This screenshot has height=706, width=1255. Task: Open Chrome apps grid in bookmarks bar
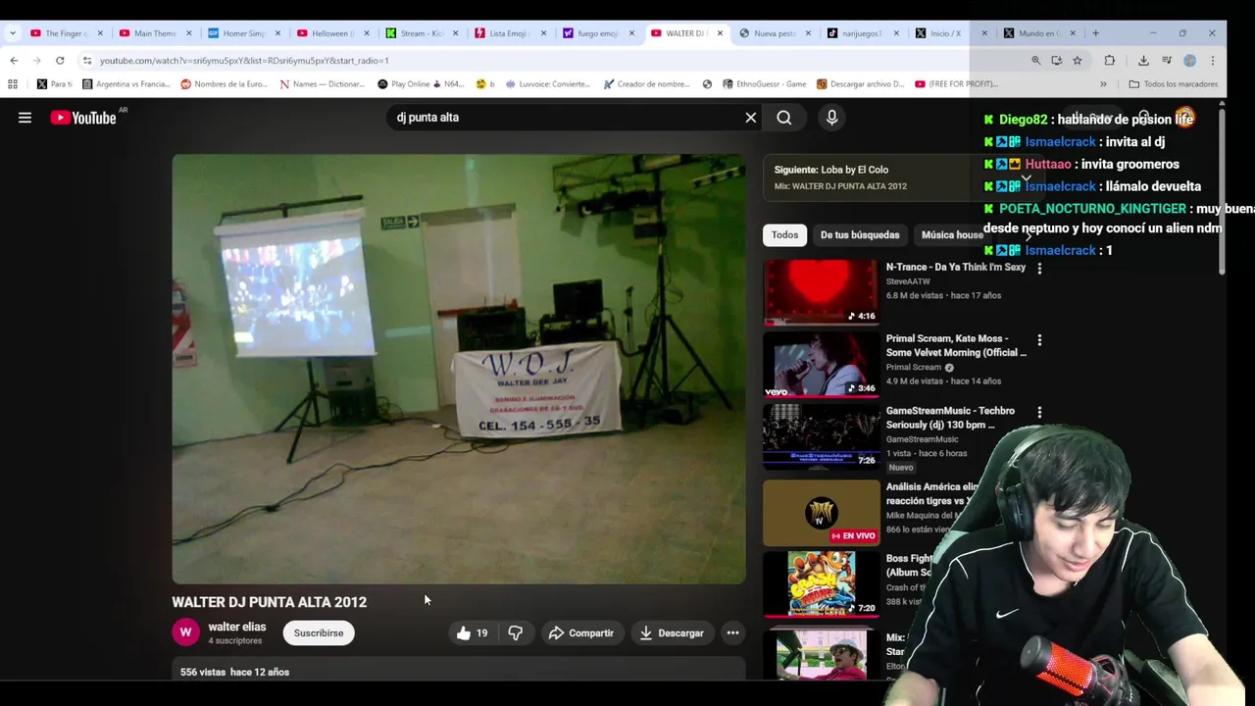pos(13,84)
